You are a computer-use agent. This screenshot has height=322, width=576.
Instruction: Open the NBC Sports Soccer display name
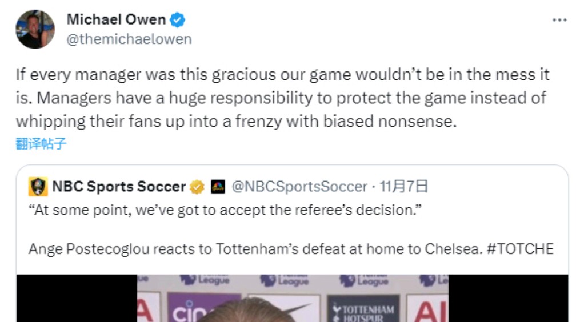[x=119, y=187]
